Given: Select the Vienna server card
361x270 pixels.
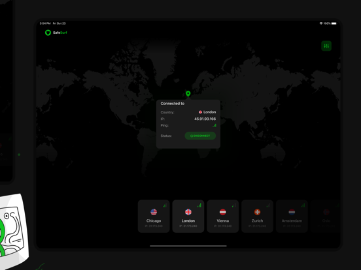Looking at the screenshot, I should coord(223,217).
